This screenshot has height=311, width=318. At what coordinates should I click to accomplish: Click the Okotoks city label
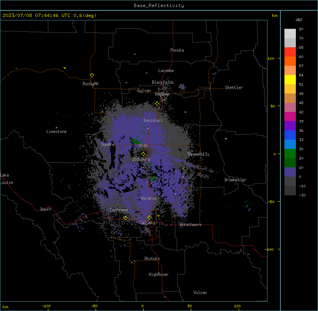(152, 259)
